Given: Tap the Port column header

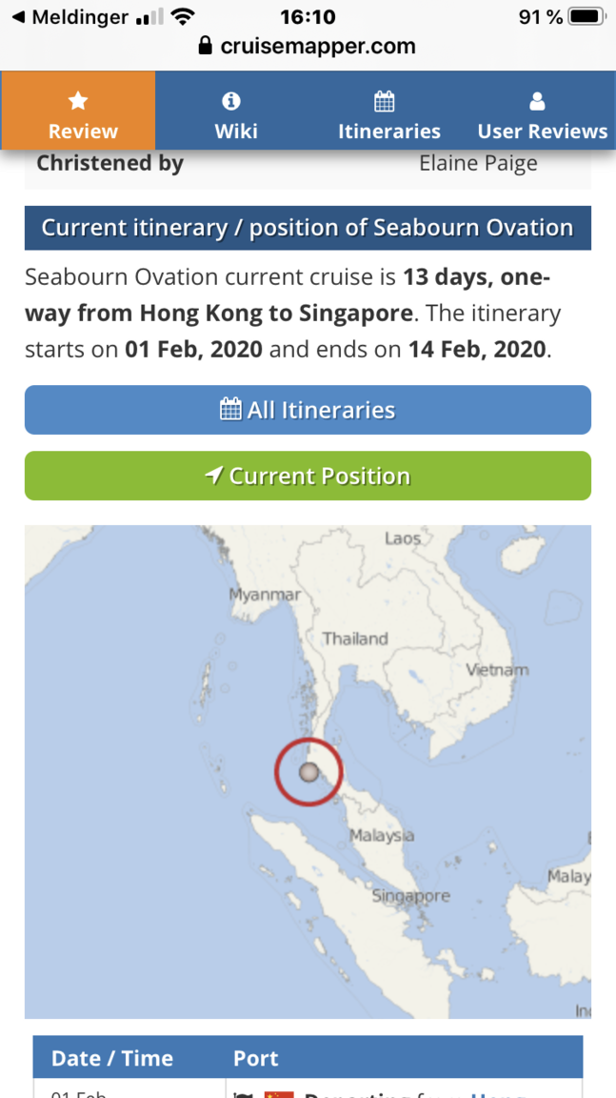Looking at the screenshot, I should (x=256, y=1057).
